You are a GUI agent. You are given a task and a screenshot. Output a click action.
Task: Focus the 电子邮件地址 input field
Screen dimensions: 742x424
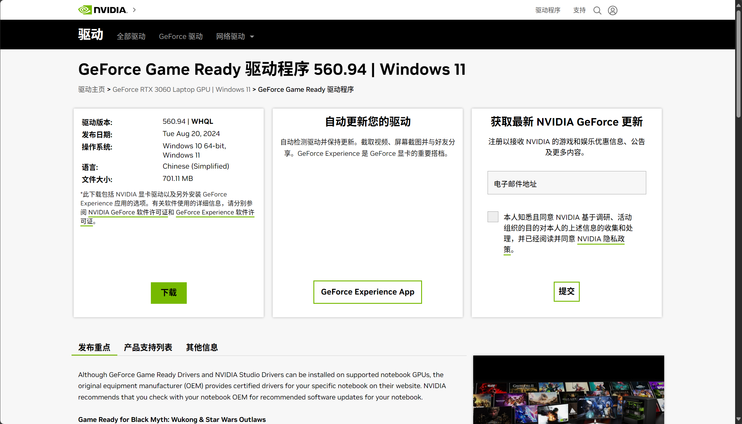[x=566, y=183]
